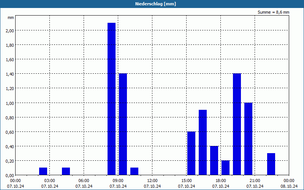
Task: Click the small bar between 04:00 and 05:00
Action: tap(66, 171)
